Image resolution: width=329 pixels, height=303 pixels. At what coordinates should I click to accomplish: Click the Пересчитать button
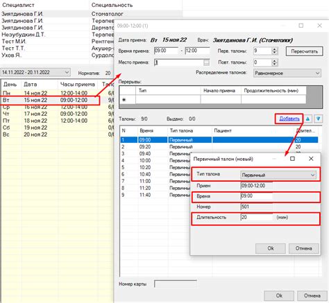tap(305, 51)
